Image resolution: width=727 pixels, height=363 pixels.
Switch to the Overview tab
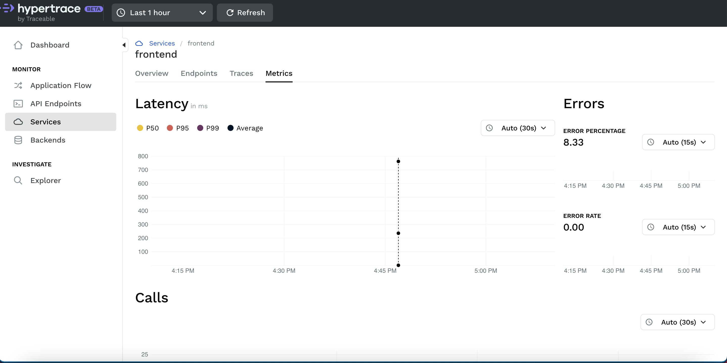(152, 73)
